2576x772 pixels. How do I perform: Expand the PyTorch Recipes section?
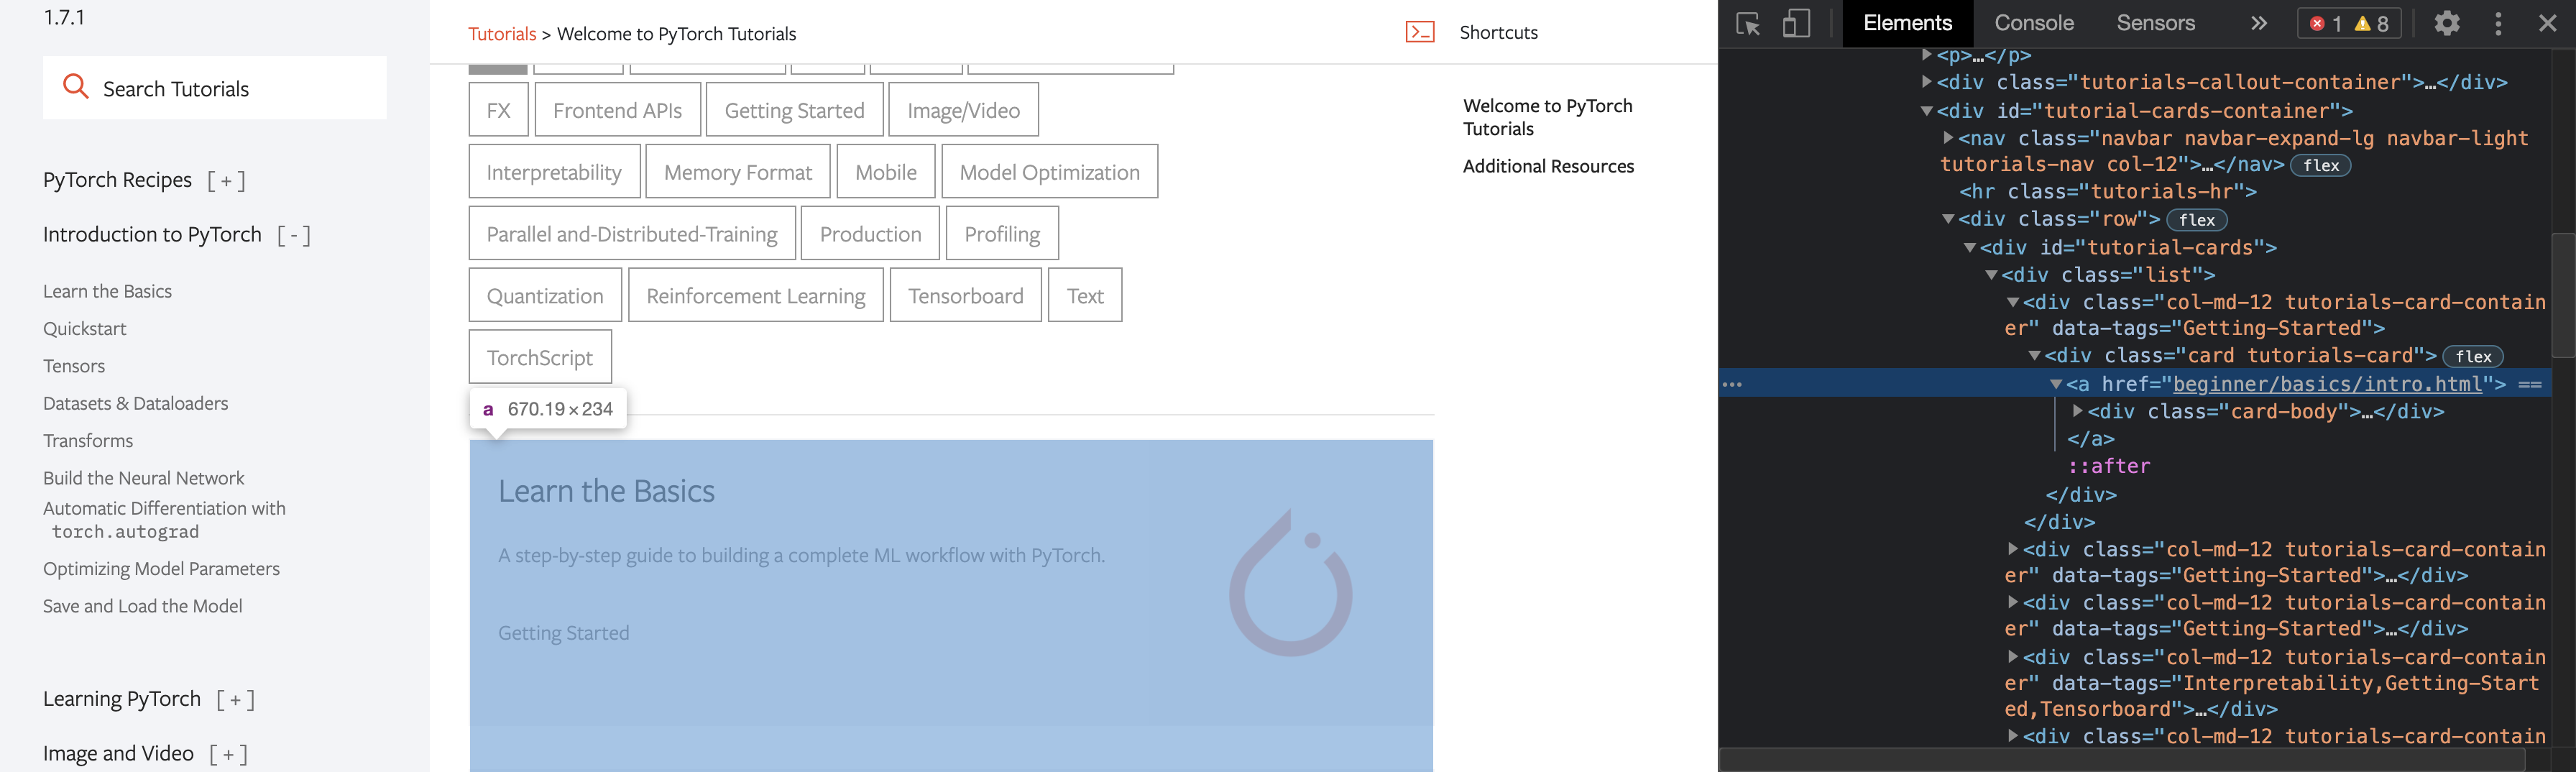click(x=226, y=180)
